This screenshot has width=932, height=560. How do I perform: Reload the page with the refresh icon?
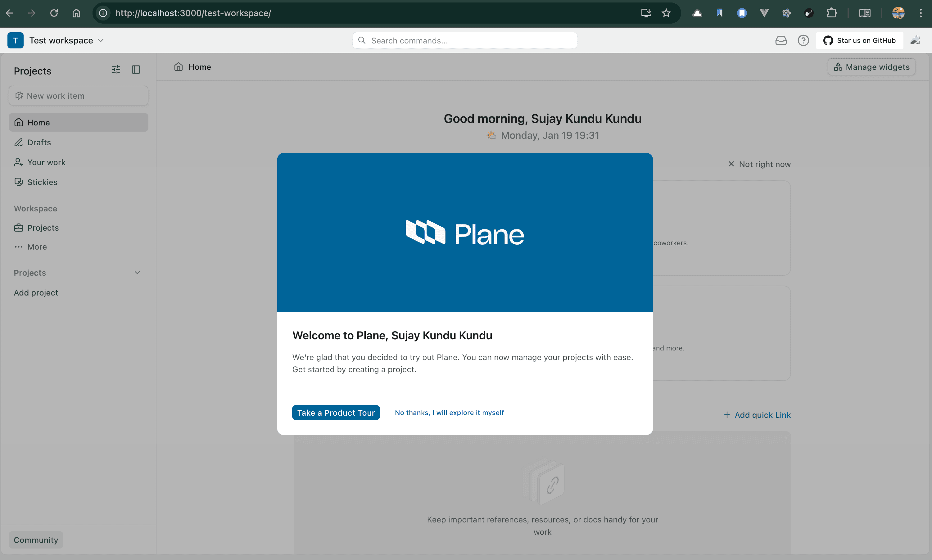point(54,13)
